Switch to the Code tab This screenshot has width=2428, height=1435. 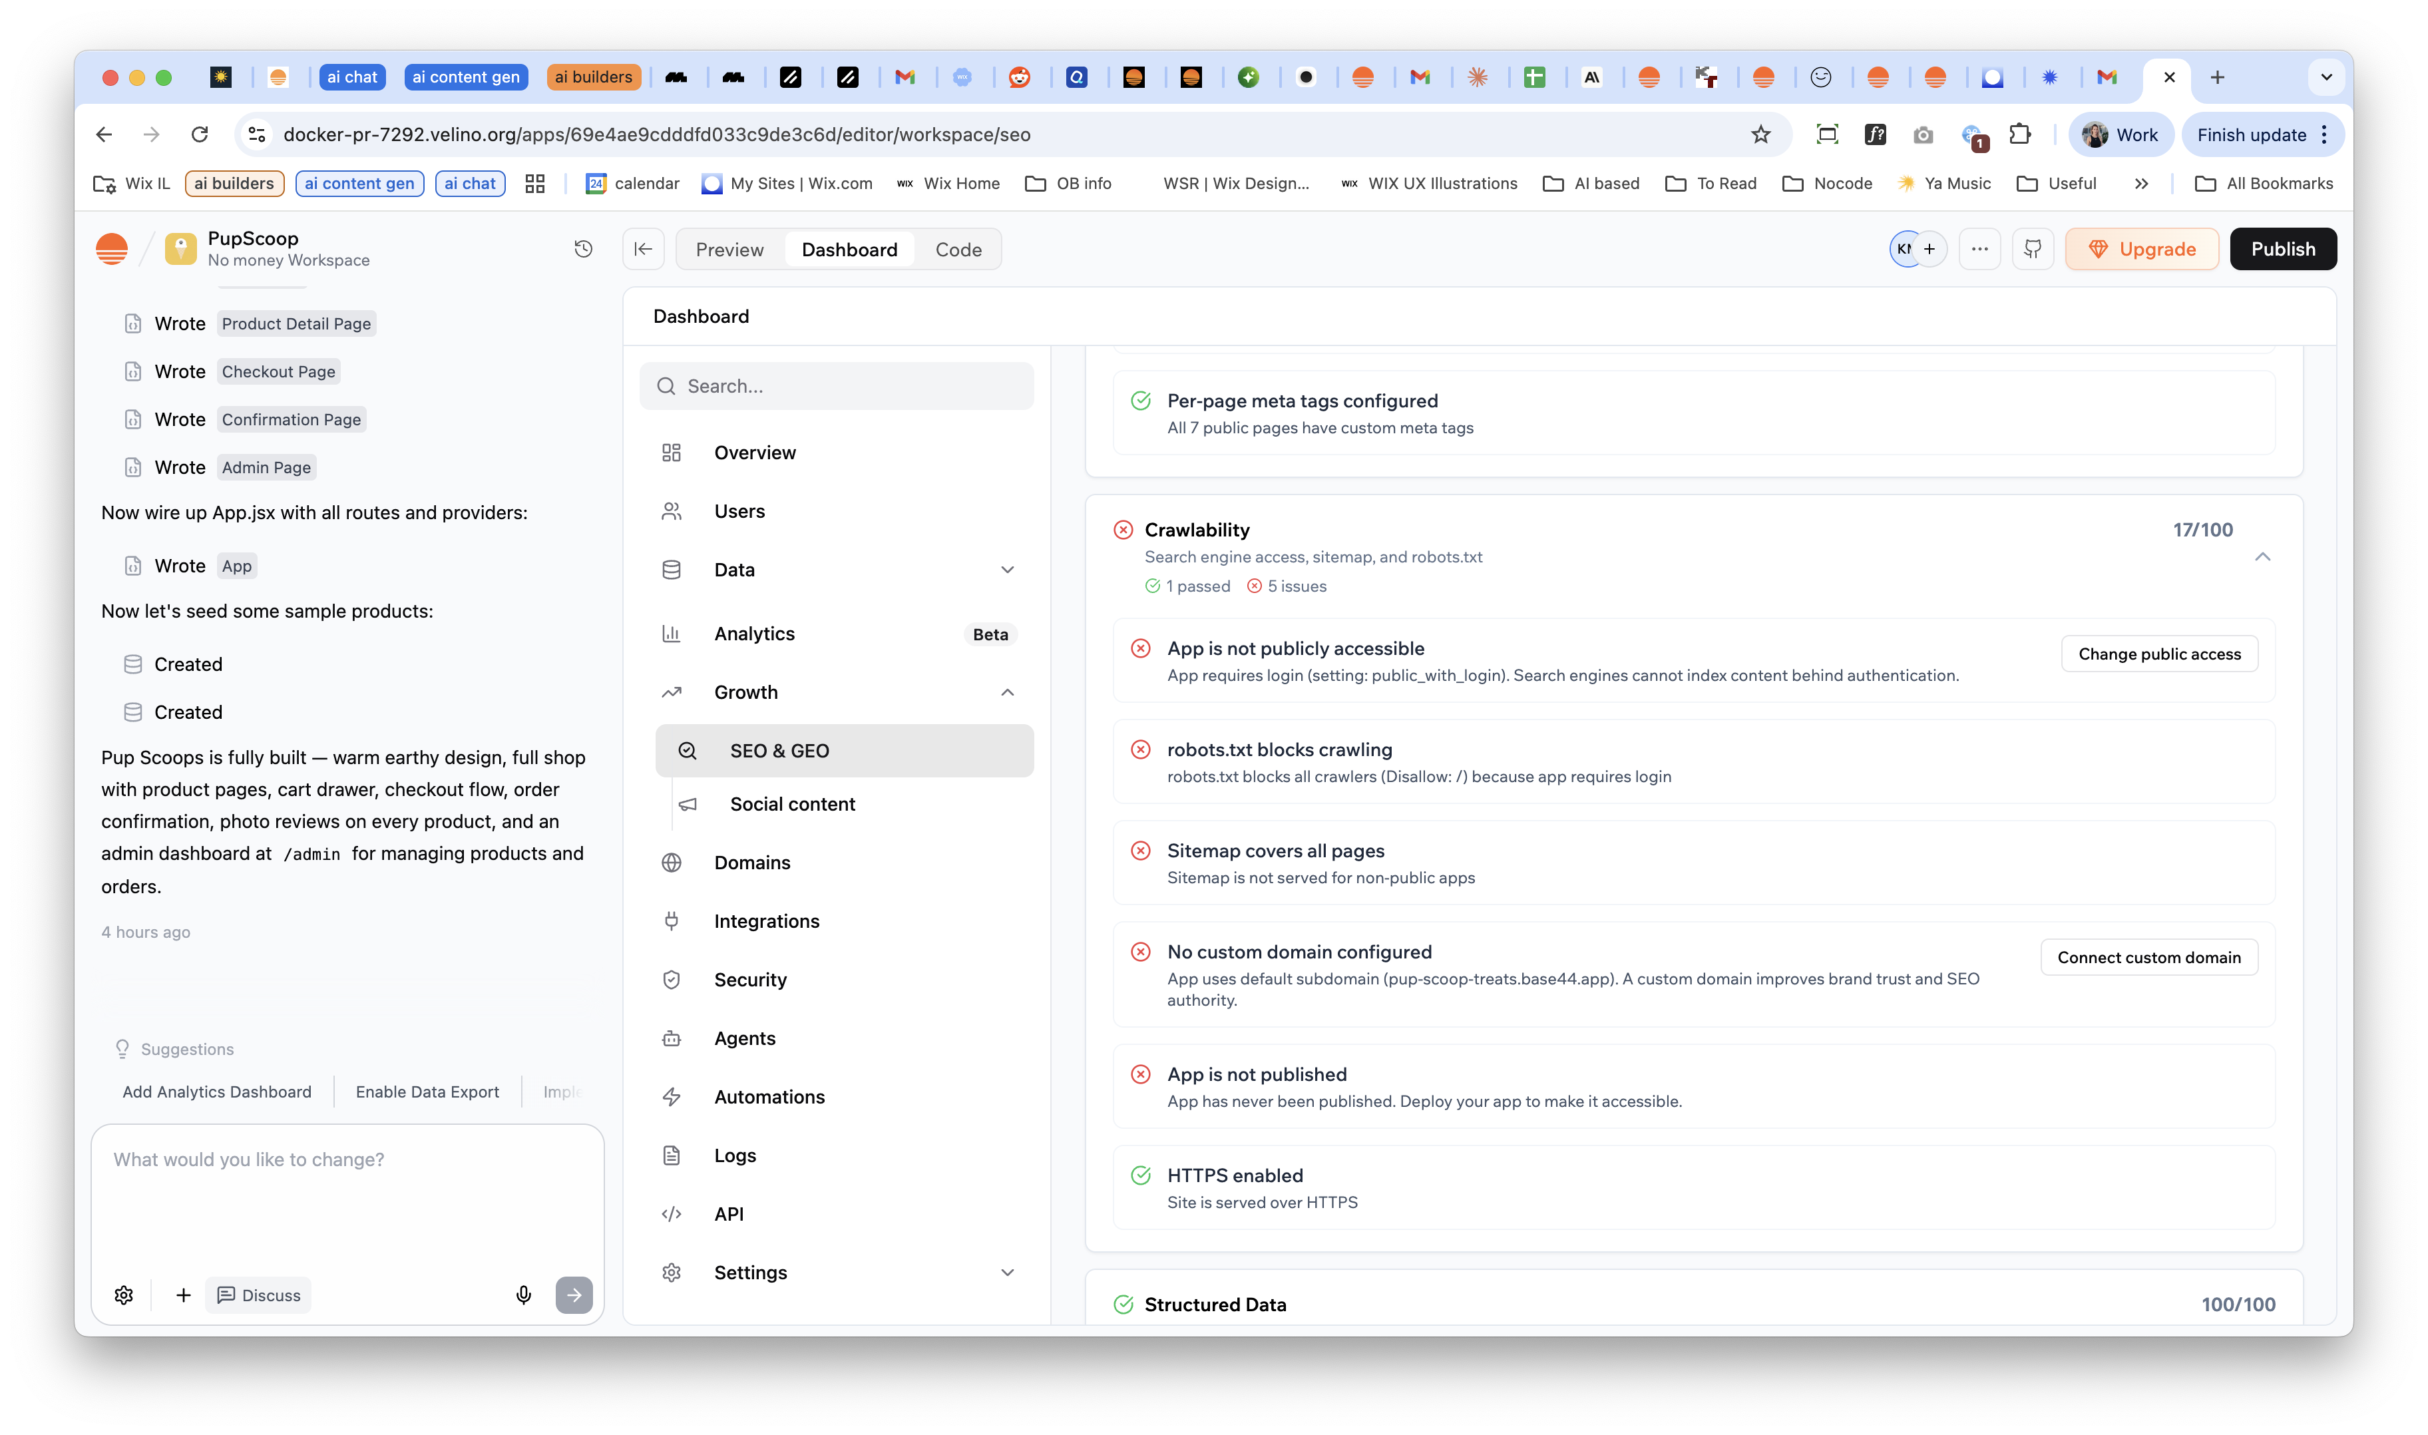958,250
